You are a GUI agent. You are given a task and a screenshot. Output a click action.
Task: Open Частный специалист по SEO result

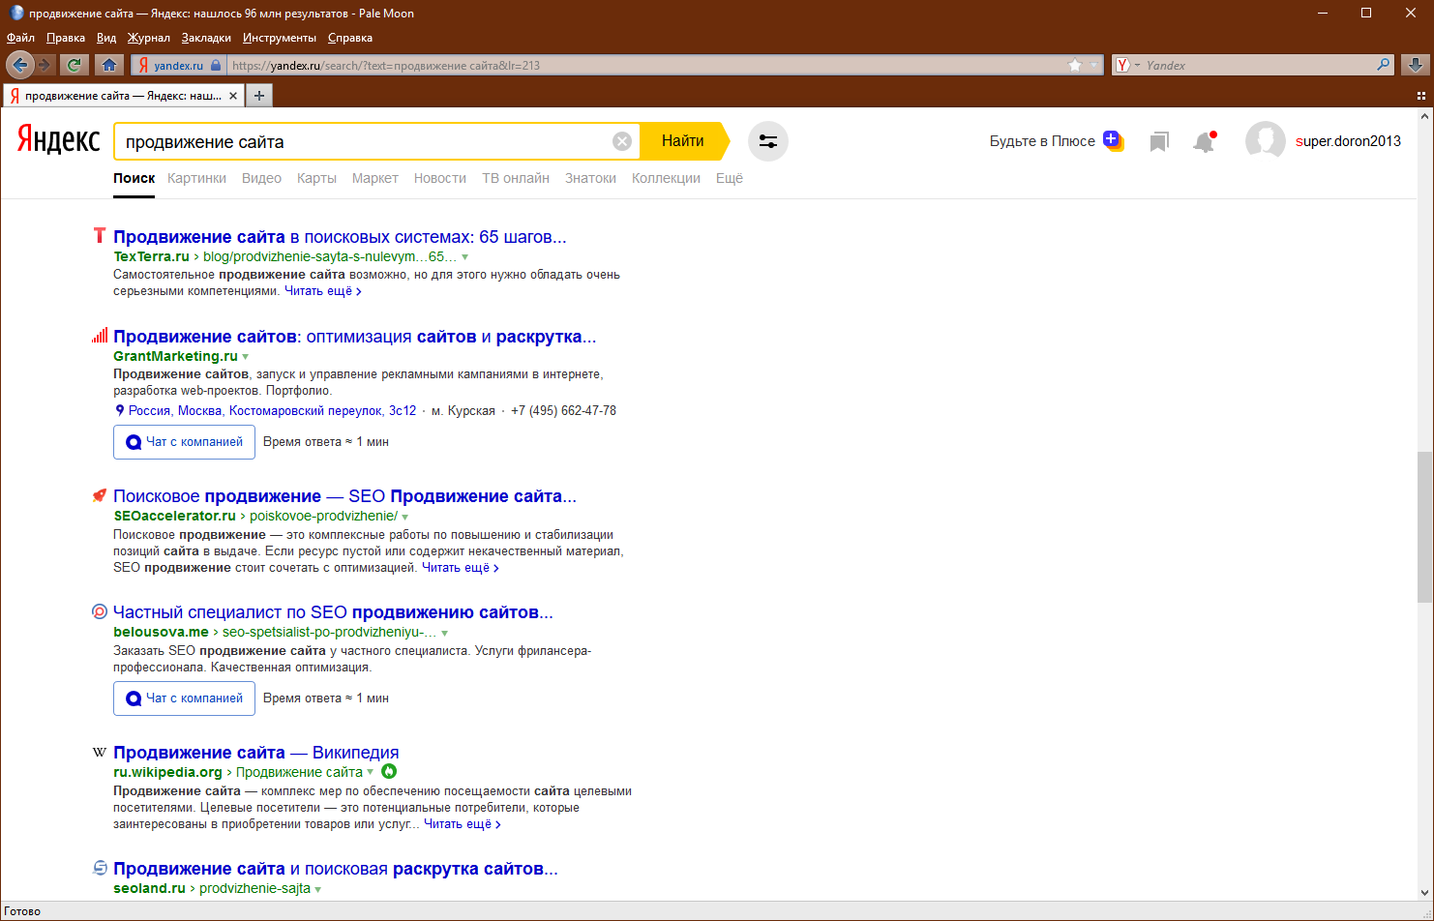click(333, 612)
